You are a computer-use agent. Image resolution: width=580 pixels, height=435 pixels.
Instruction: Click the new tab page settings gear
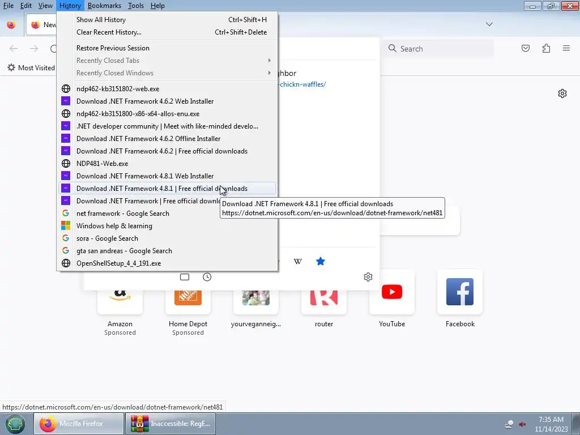562,93
